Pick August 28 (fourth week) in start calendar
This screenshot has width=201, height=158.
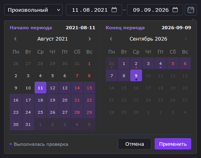pyautogui.click(x=77, y=112)
